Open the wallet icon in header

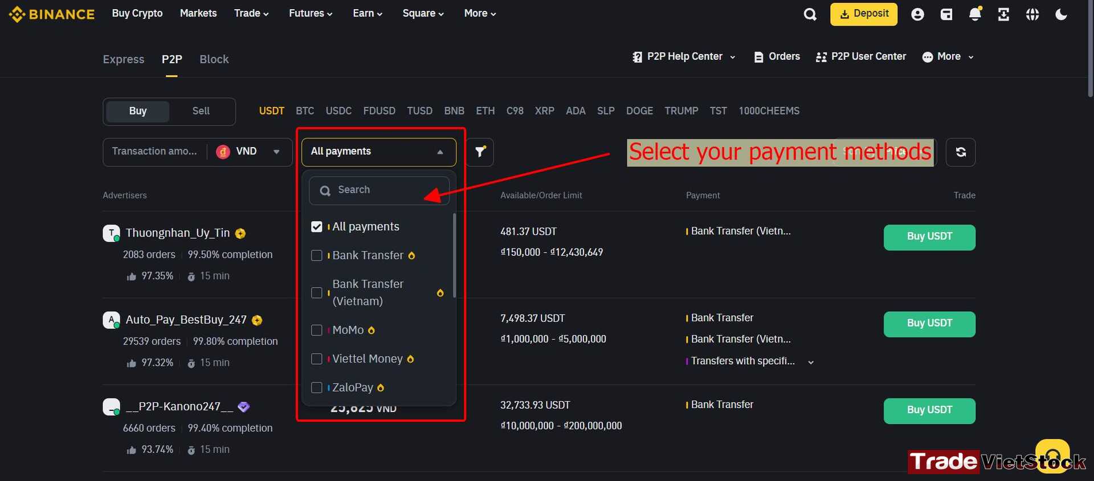[x=946, y=14]
